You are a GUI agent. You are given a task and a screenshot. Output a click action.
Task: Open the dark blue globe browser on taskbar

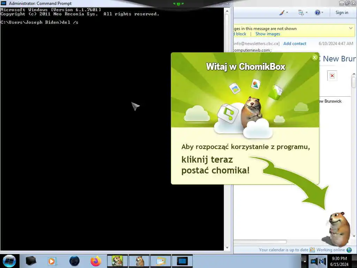pos(74,261)
